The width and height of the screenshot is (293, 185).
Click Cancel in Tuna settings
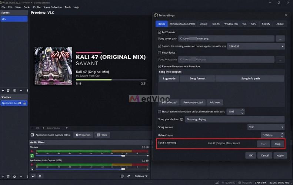(265, 155)
